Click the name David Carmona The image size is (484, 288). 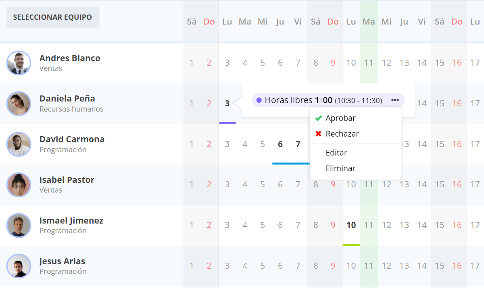tap(72, 139)
